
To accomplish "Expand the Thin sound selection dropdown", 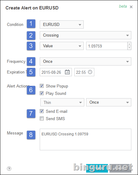I will (62, 102).
